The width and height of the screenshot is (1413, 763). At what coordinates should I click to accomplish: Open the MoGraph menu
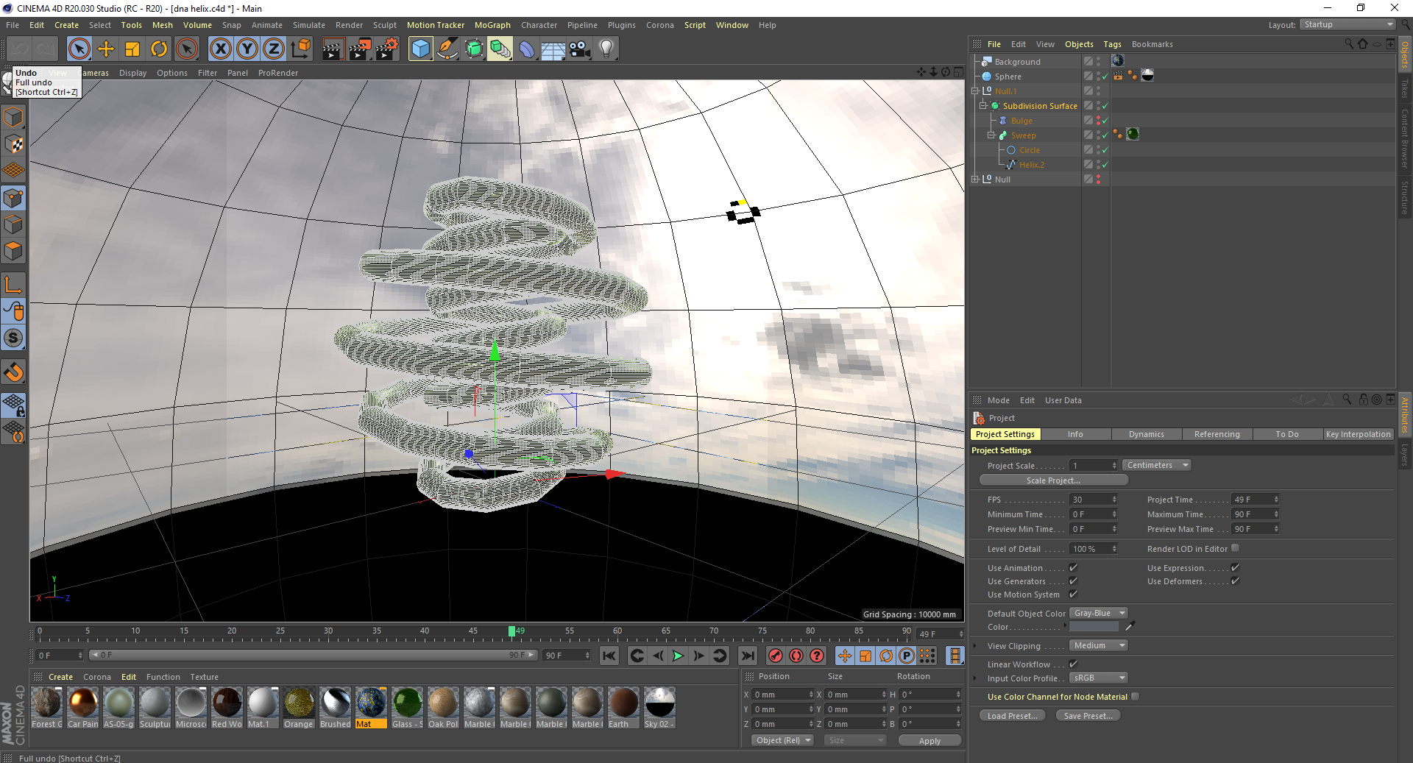492,25
